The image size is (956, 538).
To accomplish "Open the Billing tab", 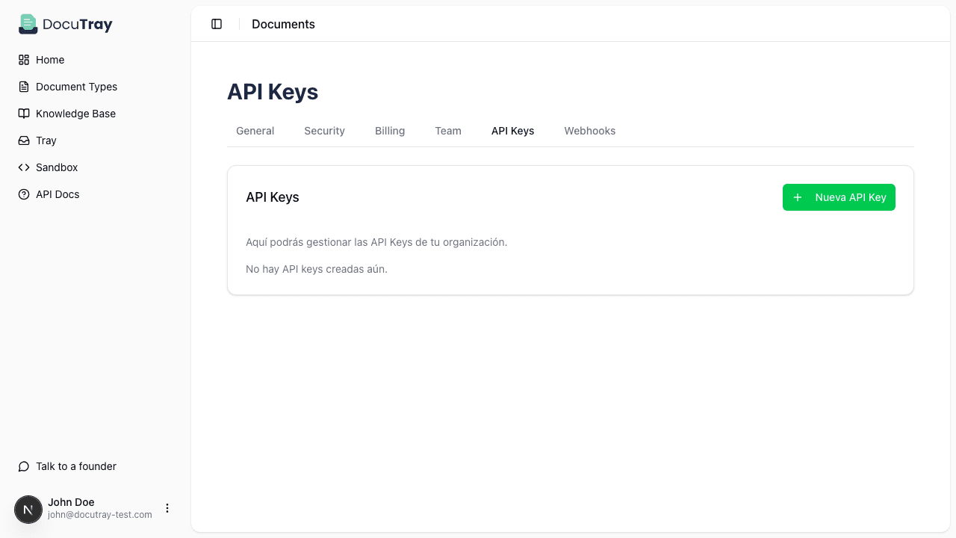I will [x=390, y=131].
